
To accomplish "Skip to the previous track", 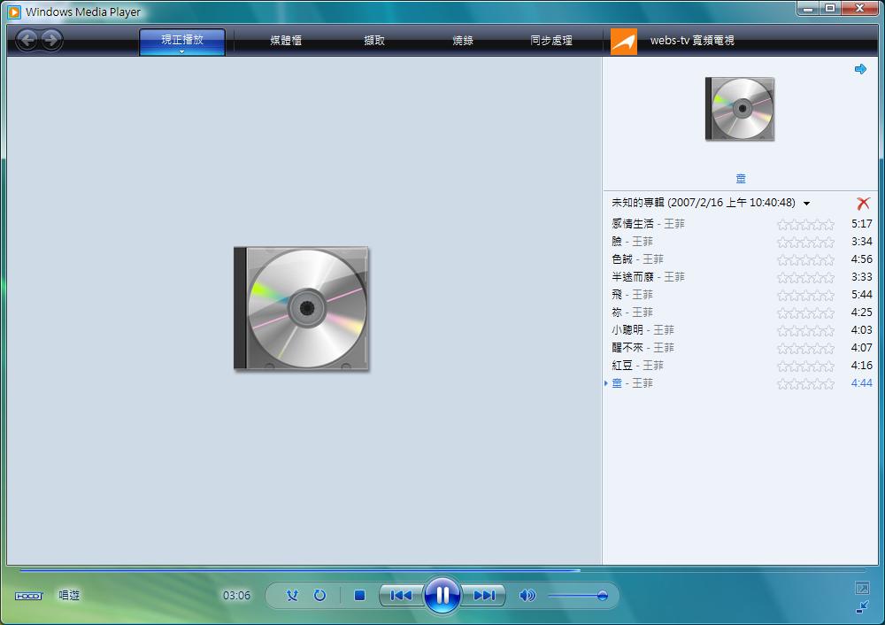I will pyautogui.click(x=401, y=595).
